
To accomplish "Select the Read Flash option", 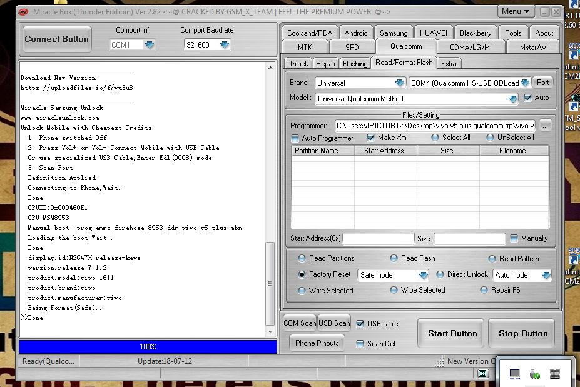I will pyautogui.click(x=394, y=258).
